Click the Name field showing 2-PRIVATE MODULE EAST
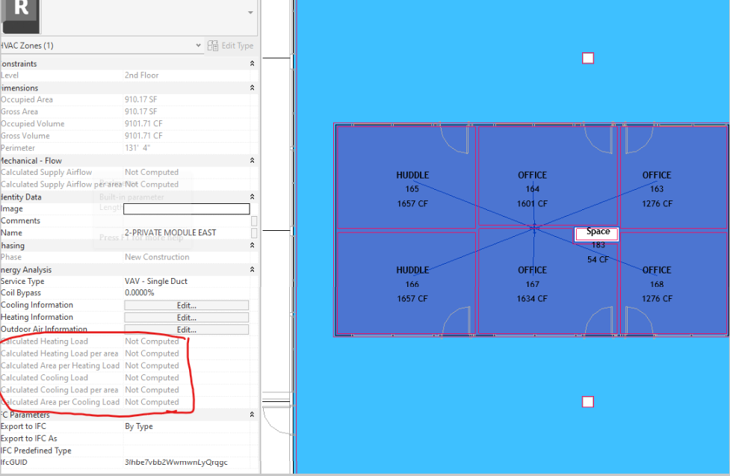The image size is (730, 476). [x=185, y=232]
